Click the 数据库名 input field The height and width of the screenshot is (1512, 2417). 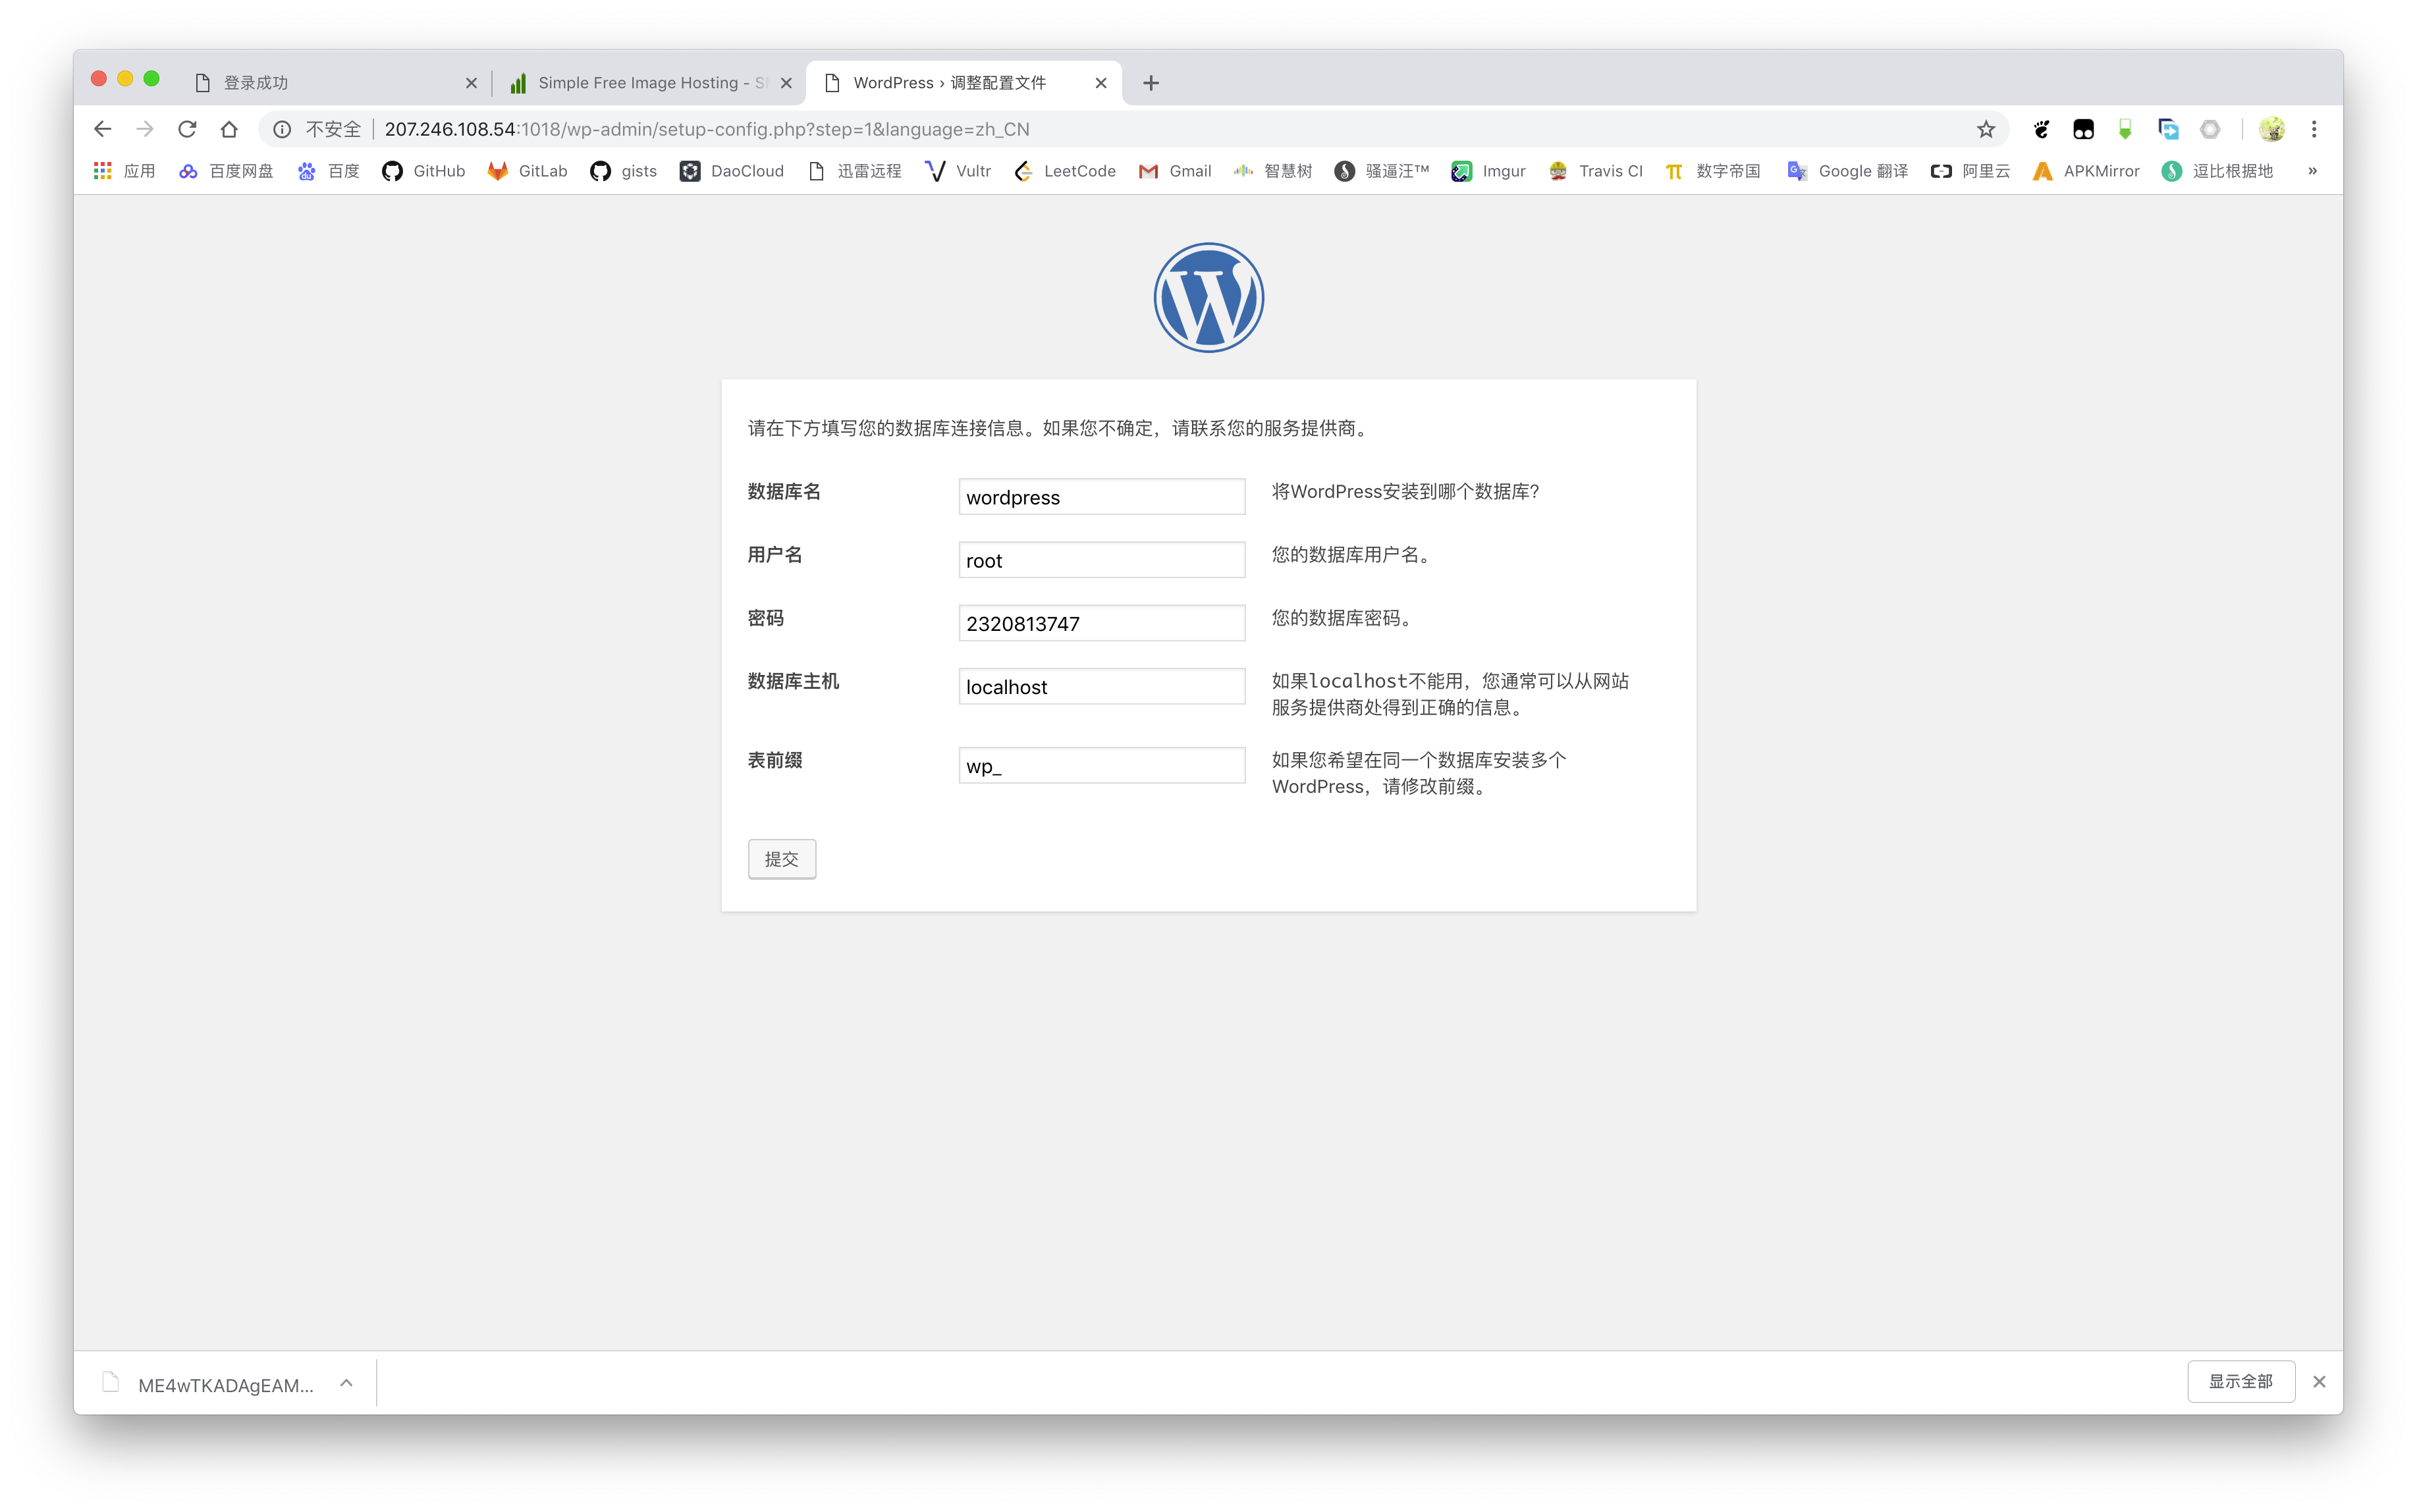coord(1101,497)
